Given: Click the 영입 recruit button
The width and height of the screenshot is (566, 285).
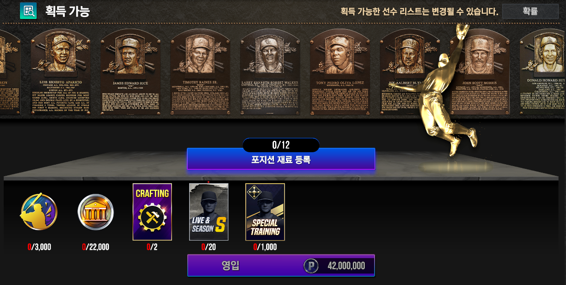Looking at the screenshot, I should (x=281, y=266).
